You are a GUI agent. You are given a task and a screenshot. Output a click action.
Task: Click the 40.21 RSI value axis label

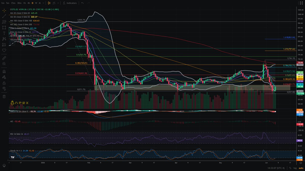tap(300, 141)
